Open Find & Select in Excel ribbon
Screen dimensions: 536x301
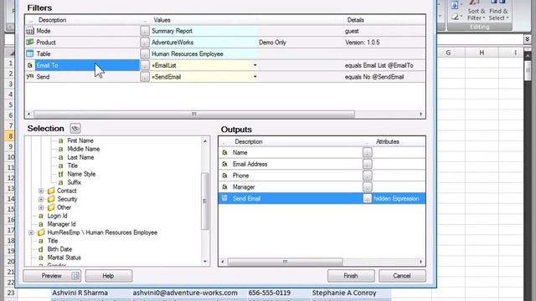pos(498,11)
